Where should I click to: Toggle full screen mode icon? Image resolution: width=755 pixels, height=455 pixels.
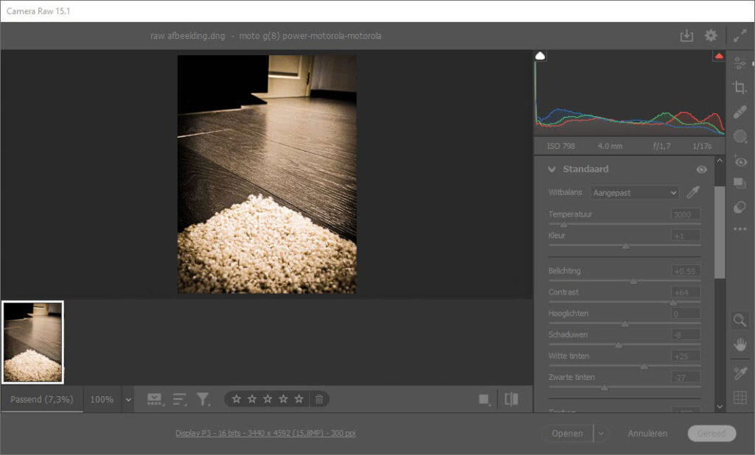pos(740,35)
